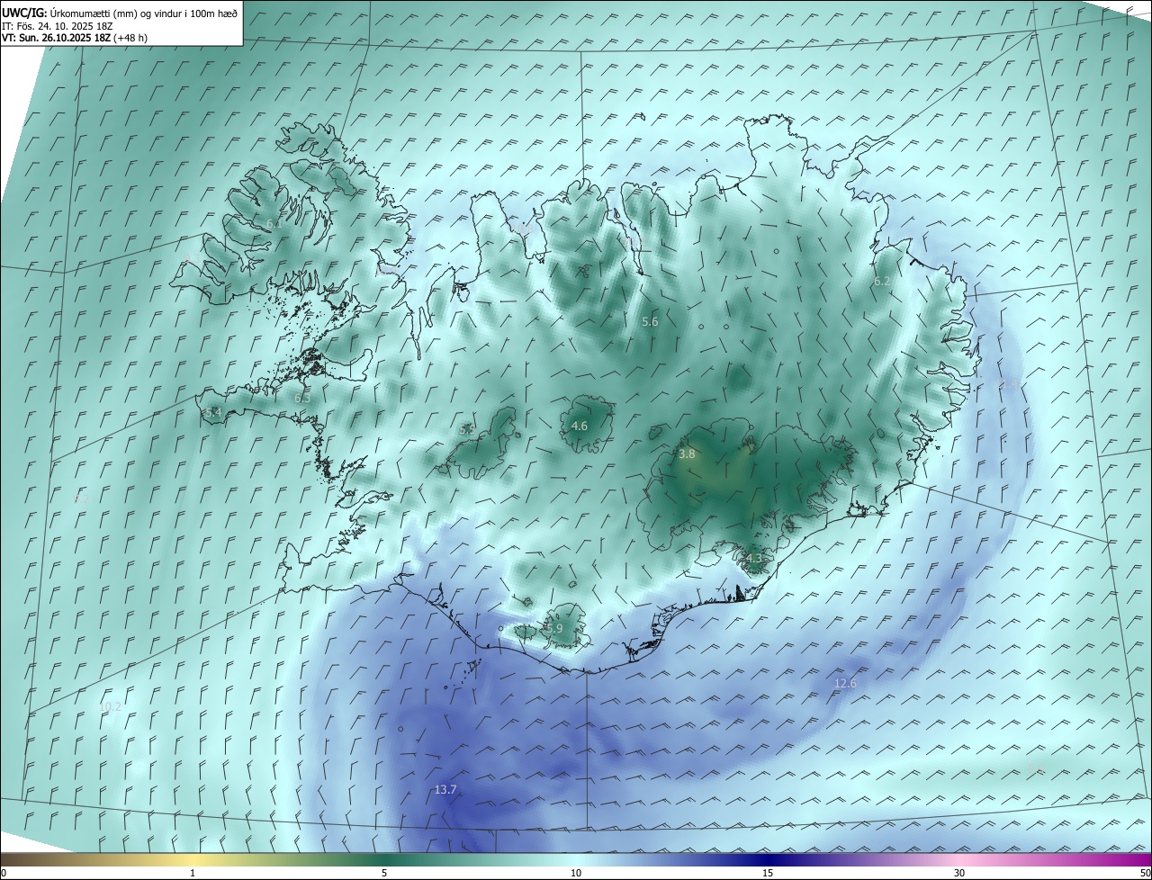Click the 5.6 value in north-central Iceland
The height and width of the screenshot is (880, 1152).
(650, 321)
